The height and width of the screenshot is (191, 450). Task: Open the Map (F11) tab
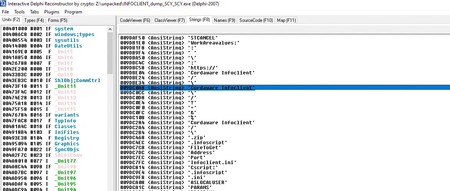(286, 20)
